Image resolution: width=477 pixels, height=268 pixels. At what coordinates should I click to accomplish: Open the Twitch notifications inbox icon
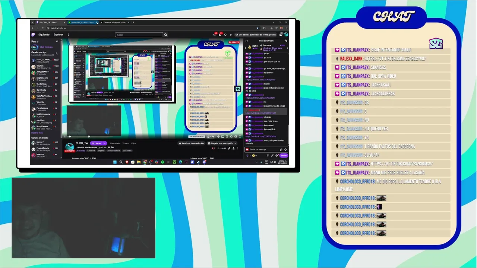click(215, 35)
